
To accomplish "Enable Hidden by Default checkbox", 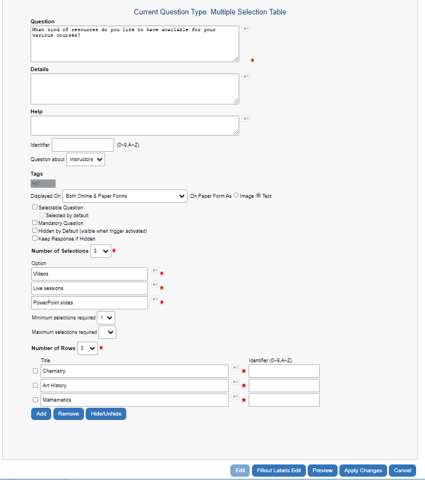I will [x=35, y=231].
